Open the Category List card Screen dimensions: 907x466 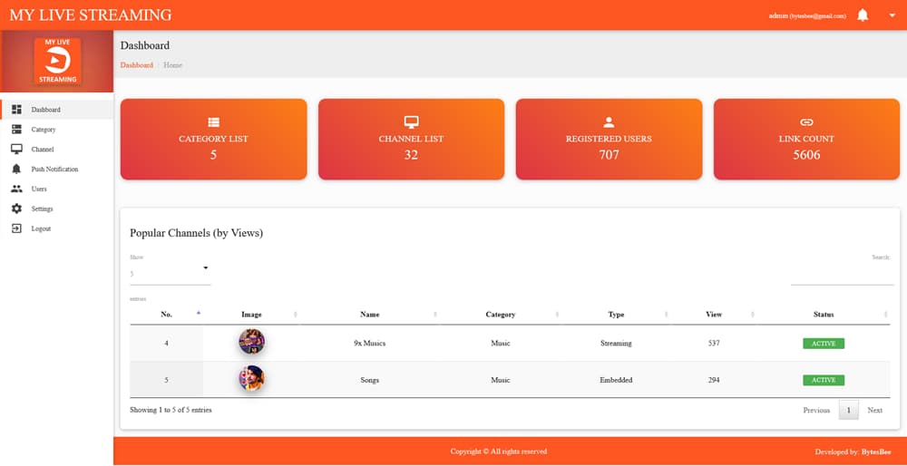(x=213, y=139)
